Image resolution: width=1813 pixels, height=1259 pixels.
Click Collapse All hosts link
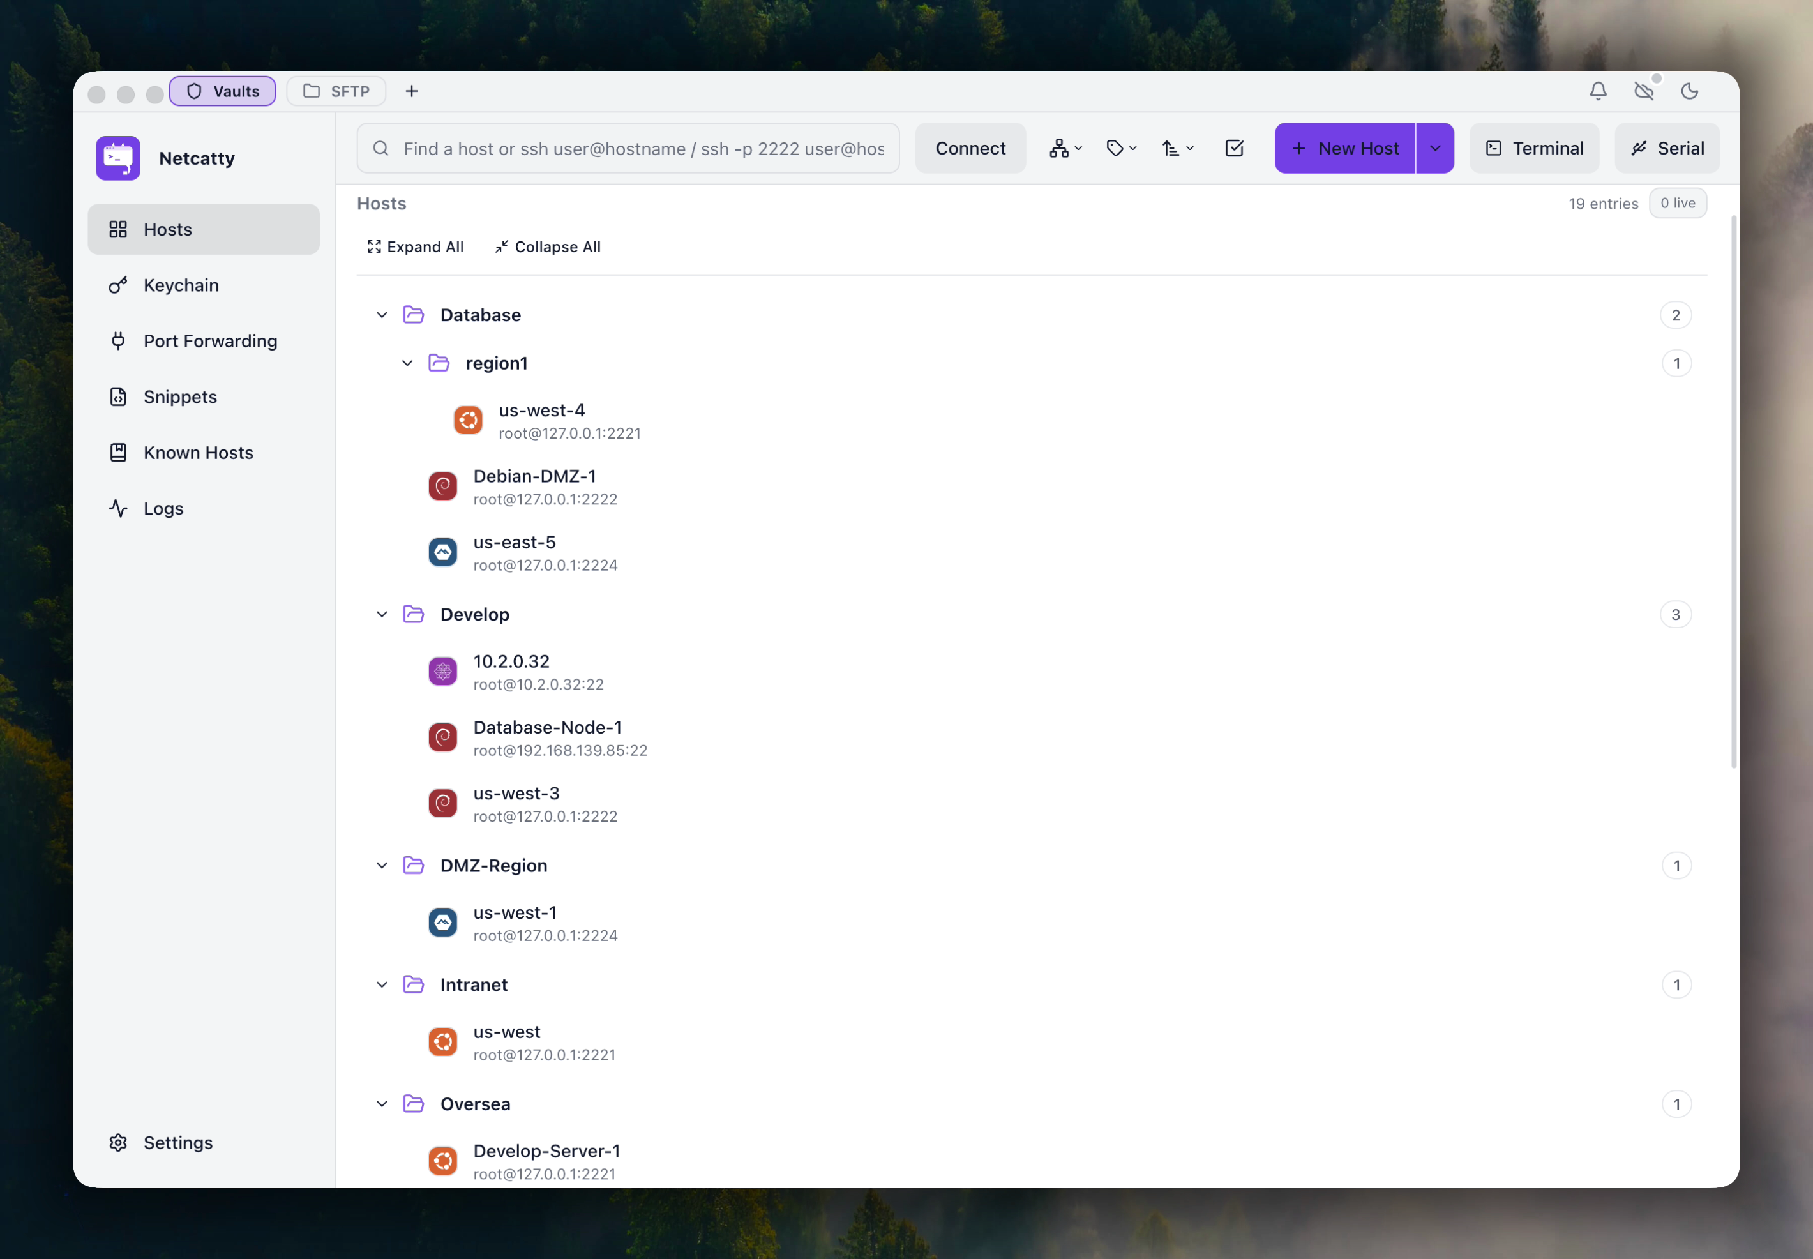point(547,247)
